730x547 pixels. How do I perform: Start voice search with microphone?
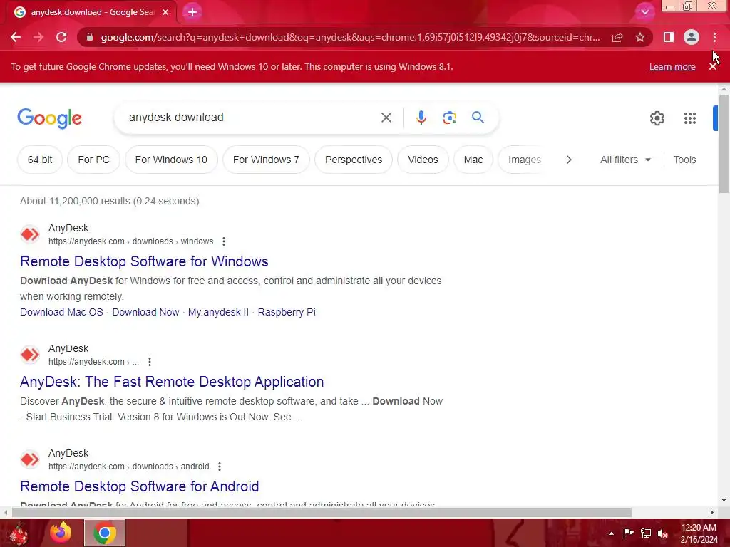tap(421, 118)
